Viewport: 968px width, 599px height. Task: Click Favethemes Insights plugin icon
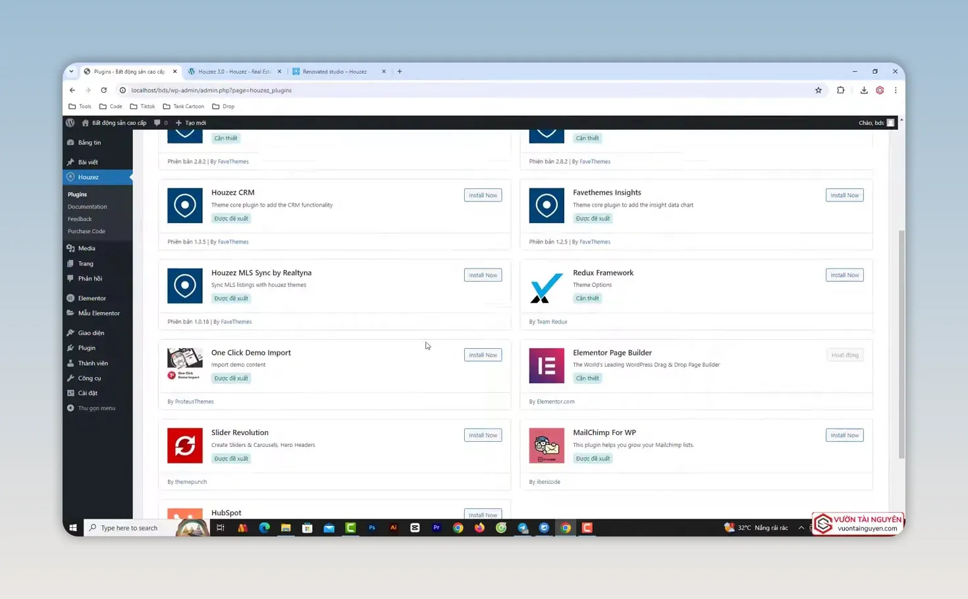(x=547, y=205)
